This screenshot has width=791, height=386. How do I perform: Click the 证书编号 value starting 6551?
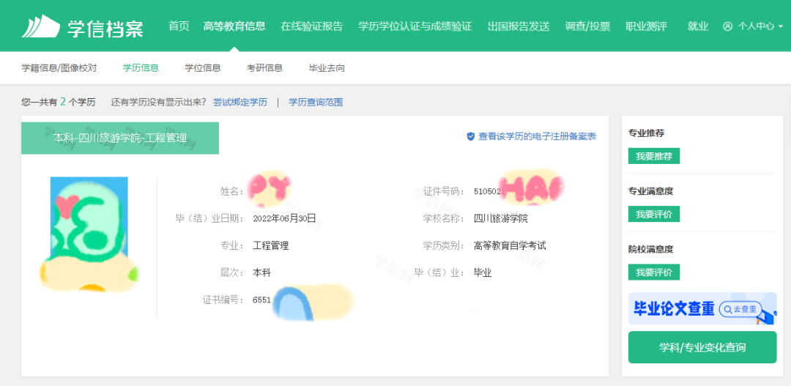(262, 300)
